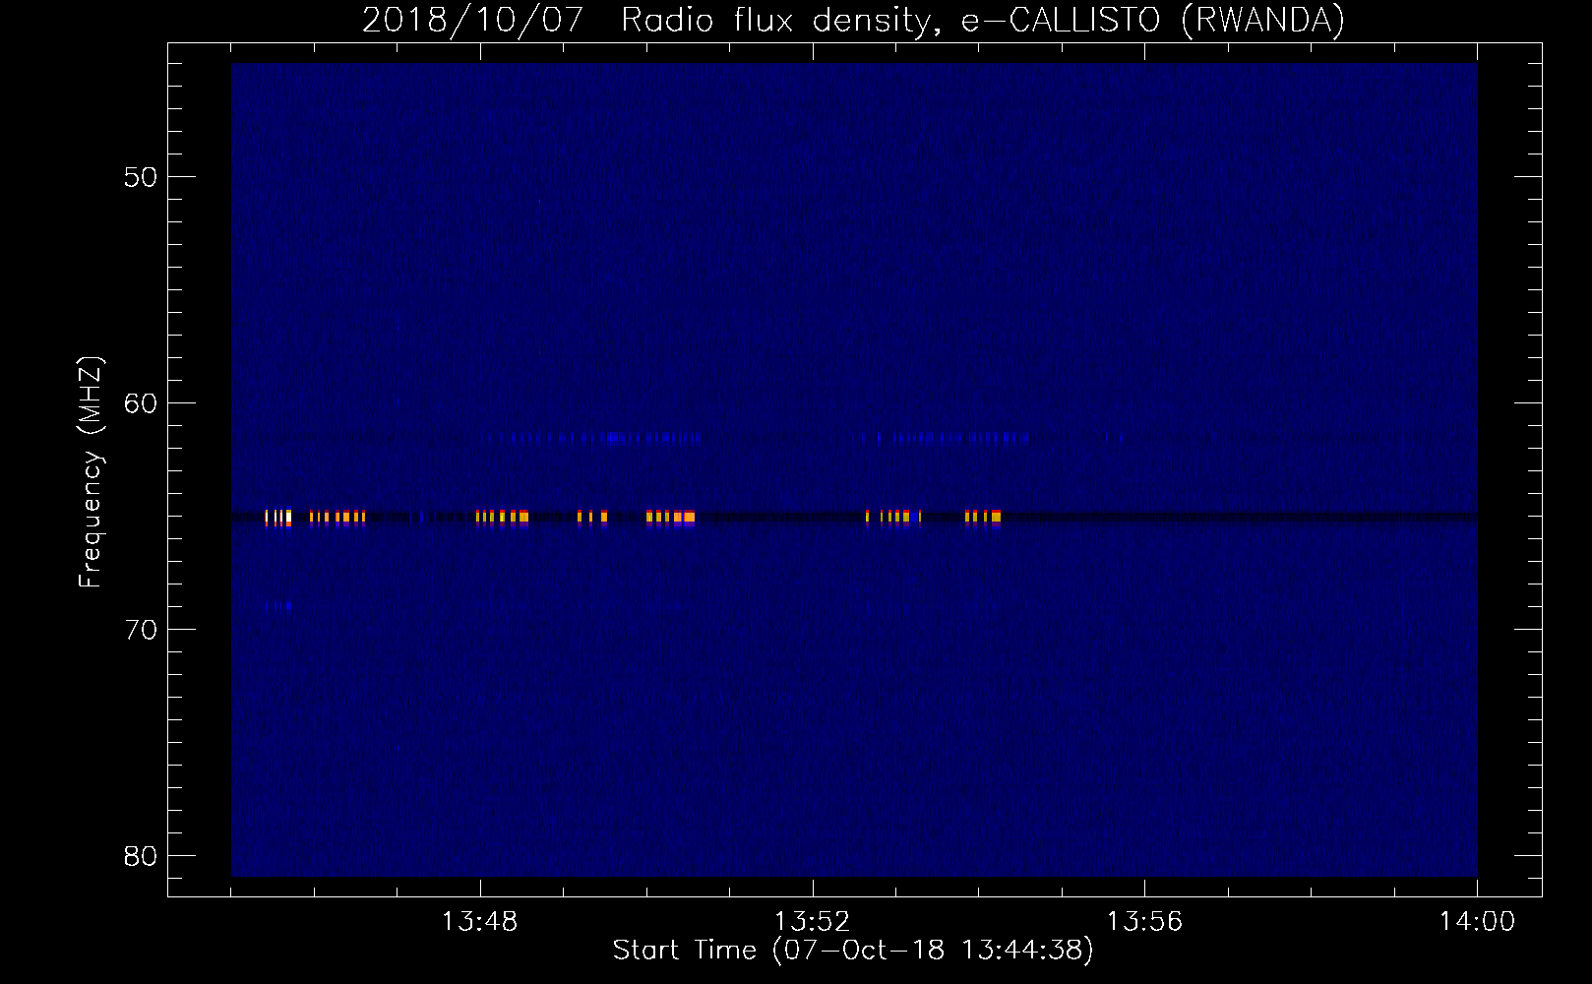Click the 14:00 time tick label
This screenshot has width=1592, height=984.
1477,922
